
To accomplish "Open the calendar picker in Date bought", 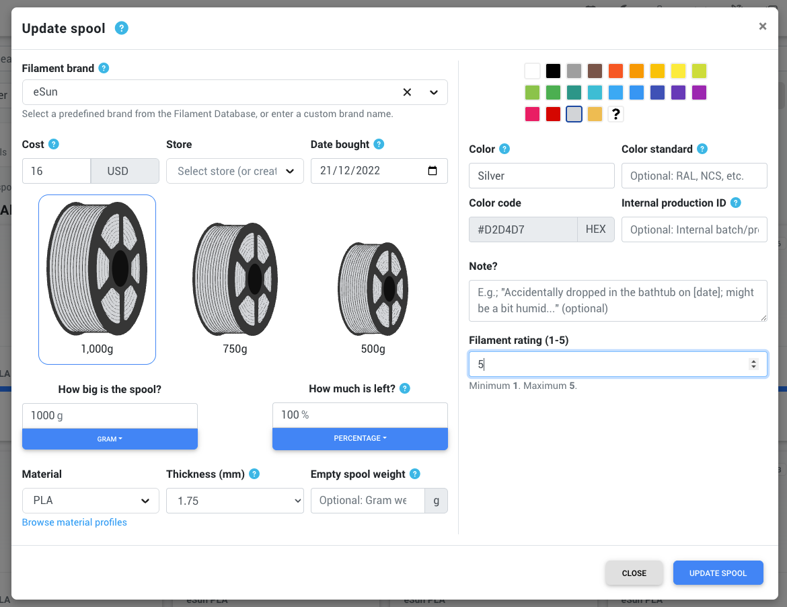I will point(432,171).
